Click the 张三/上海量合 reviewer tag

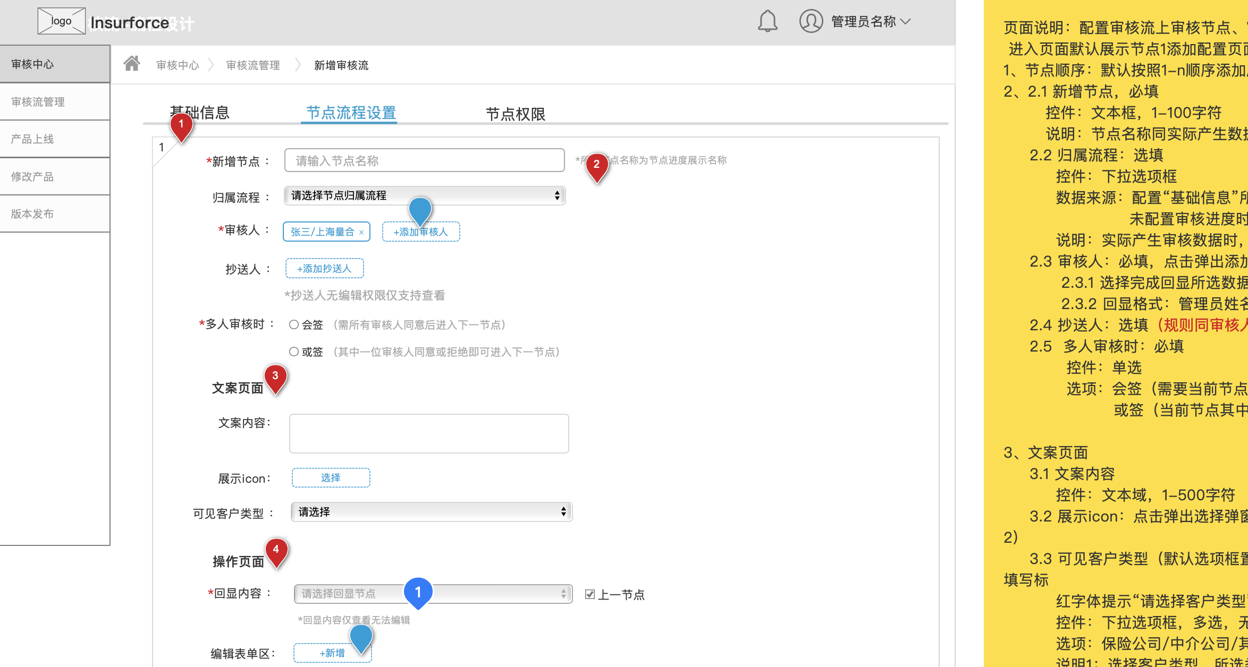tap(326, 232)
